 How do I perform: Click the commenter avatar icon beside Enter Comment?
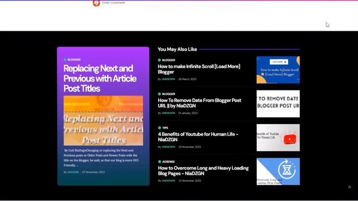(x=96, y=3)
